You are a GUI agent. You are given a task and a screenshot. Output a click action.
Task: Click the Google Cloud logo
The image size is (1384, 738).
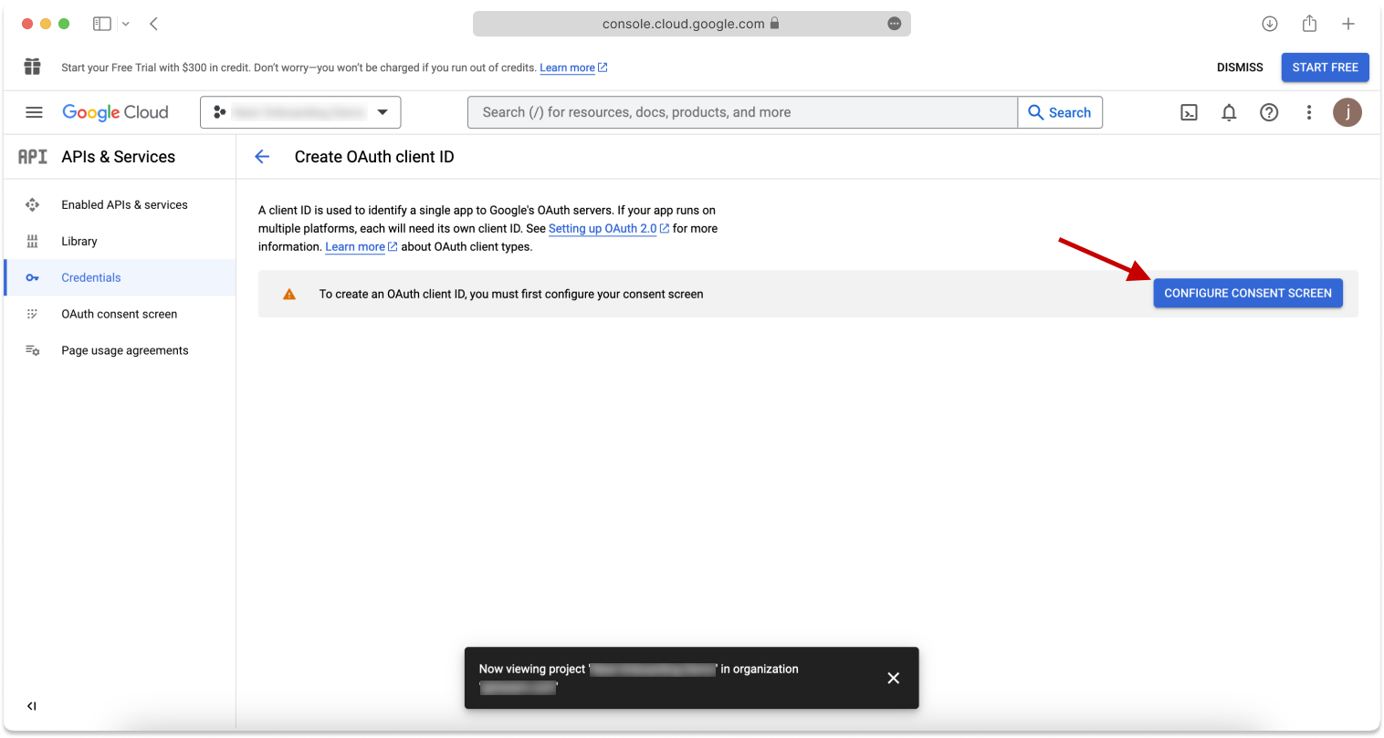pos(115,112)
